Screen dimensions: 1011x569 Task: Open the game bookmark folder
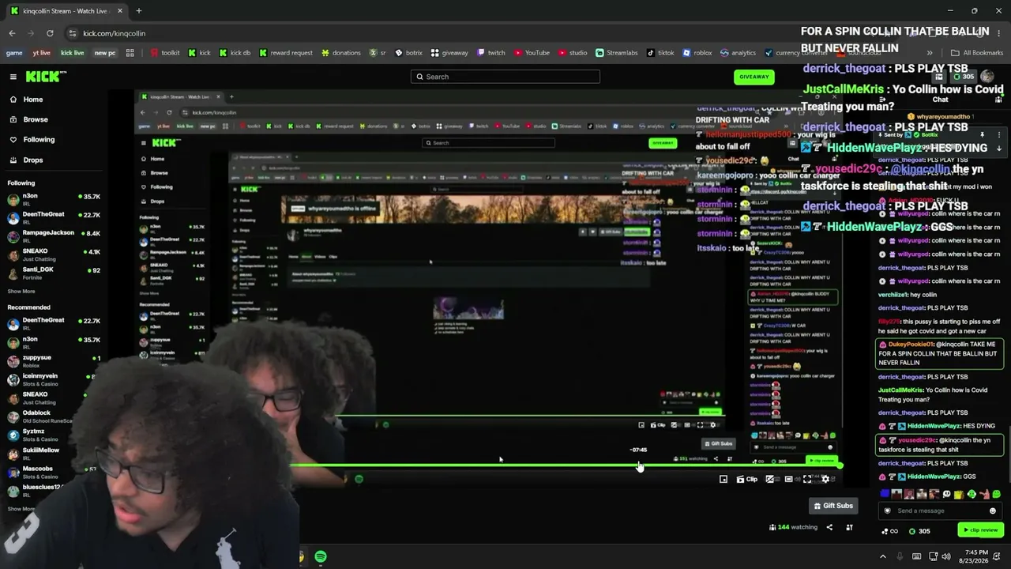[x=14, y=53]
